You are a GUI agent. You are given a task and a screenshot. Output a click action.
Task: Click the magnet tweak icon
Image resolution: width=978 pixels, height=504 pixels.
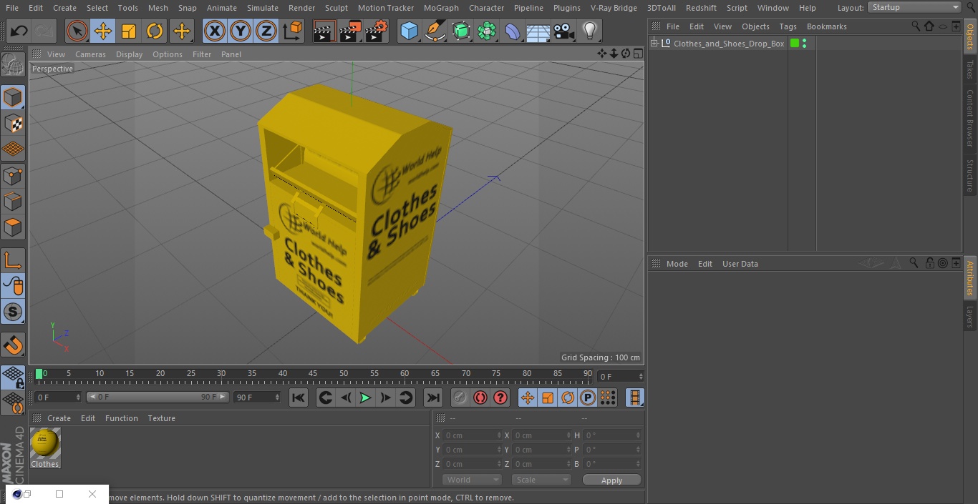click(13, 345)
